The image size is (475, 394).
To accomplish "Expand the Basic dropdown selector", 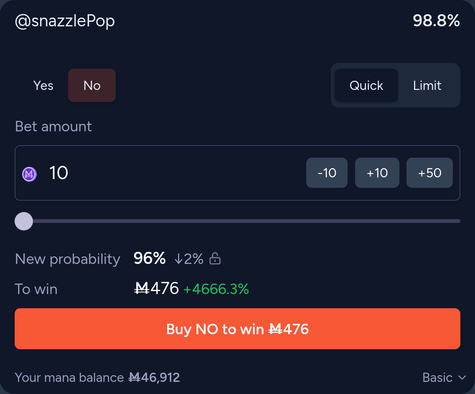I will pos(444,378).
